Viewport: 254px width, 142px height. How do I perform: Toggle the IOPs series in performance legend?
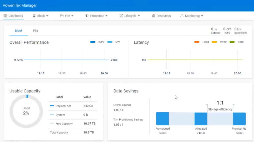pyautogui.click(x=93, y=42)
